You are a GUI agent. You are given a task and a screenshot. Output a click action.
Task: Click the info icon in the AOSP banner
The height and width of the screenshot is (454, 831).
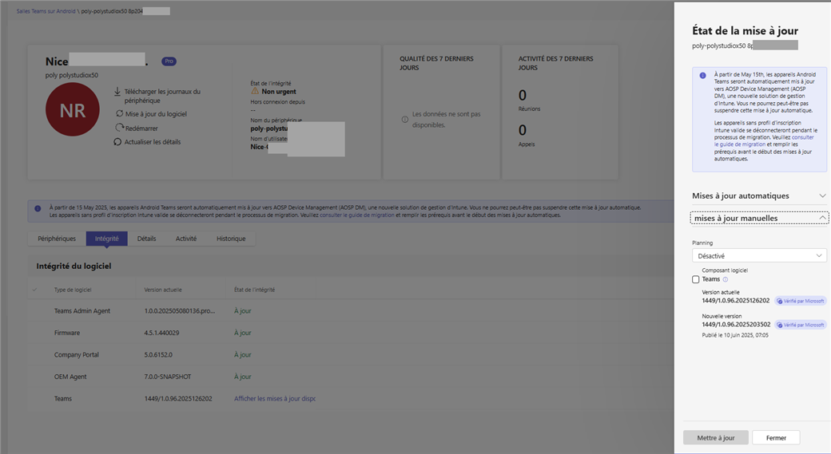pyautogui.click(x=38, y=208)
